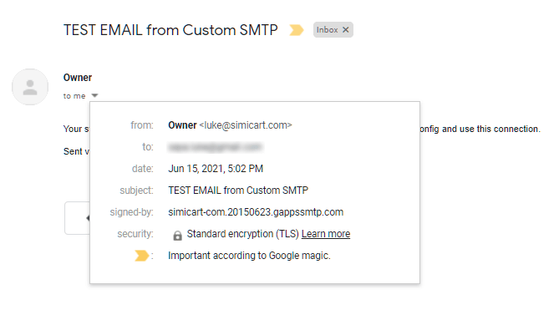The width and height of the screenshot is (559, 310).
Task: Click the security lock icon
Action: 177,235
